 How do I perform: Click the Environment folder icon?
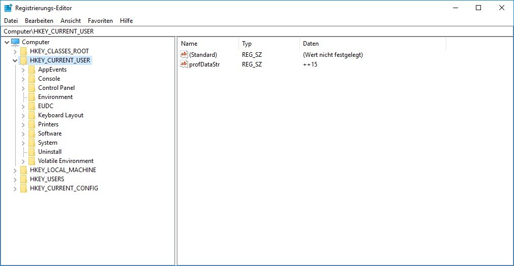pos(32,97)
